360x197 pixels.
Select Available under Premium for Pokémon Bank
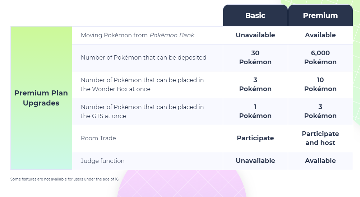[x=320, y=35]
